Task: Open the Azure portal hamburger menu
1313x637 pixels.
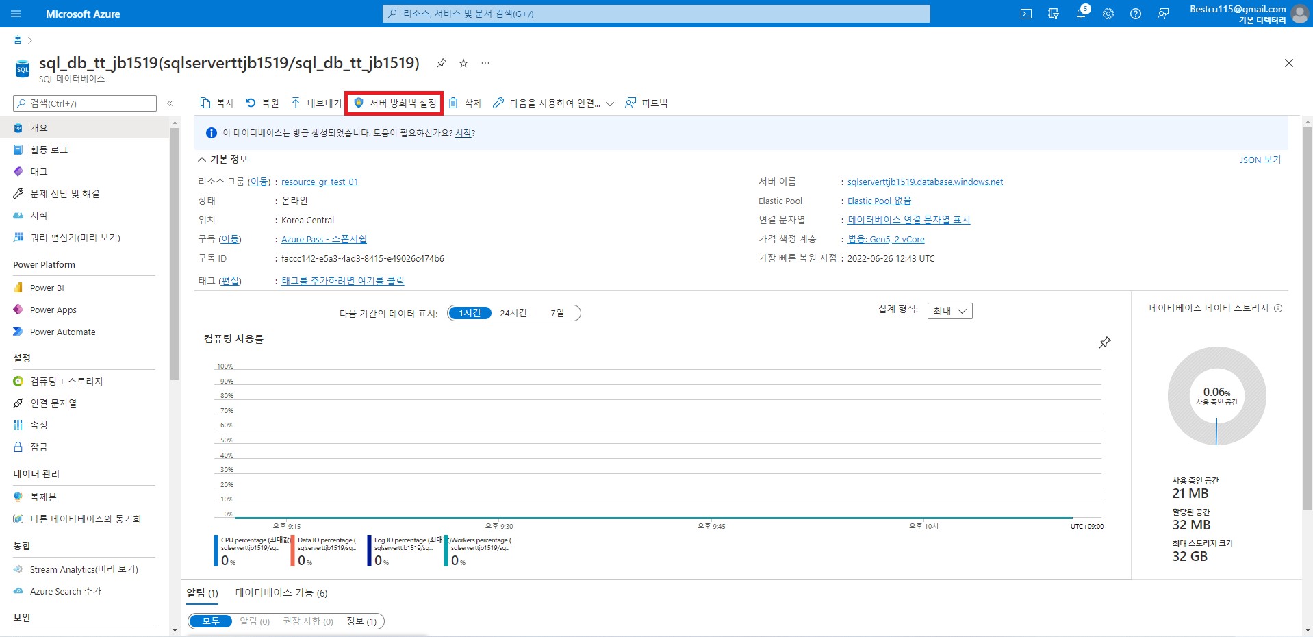Action: coord(16,14)
